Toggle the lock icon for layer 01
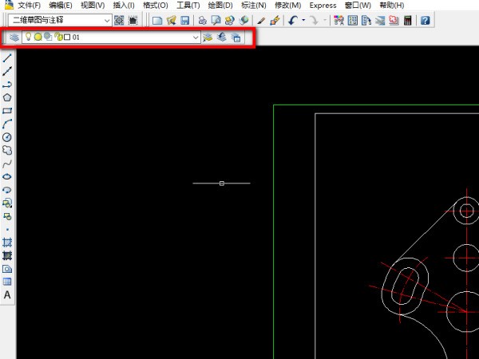The height and width of the screenshot is (359, 479). [58, 37]
